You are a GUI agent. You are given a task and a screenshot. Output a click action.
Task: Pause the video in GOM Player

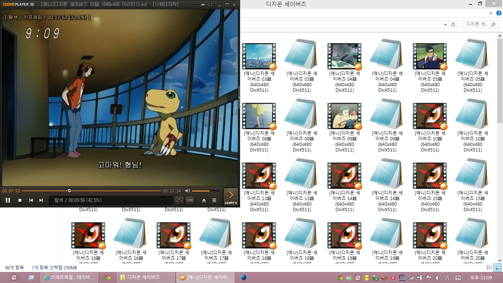[x=8, y=200]
